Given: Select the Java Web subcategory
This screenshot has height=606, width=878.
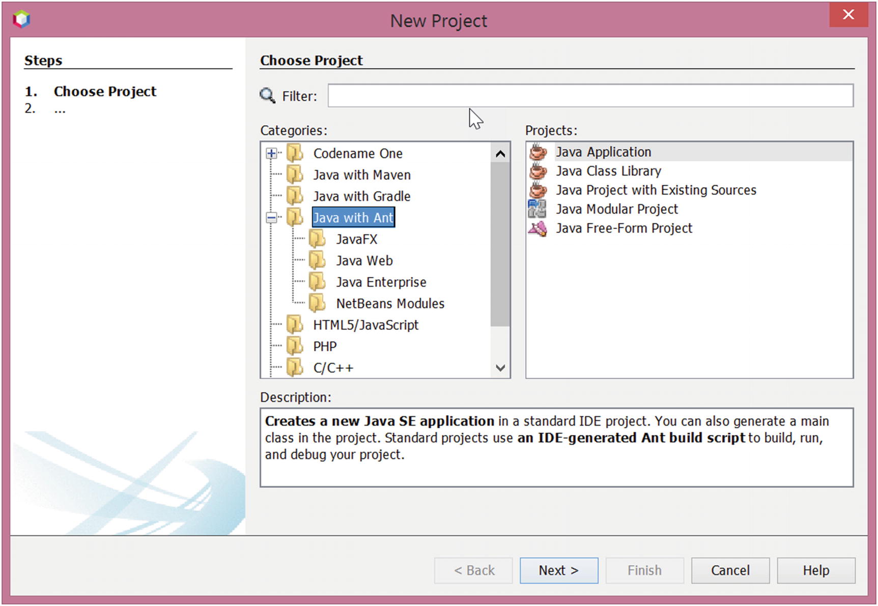Looking at the screenshot, I should pyautogui.click(x=364, y=260).
